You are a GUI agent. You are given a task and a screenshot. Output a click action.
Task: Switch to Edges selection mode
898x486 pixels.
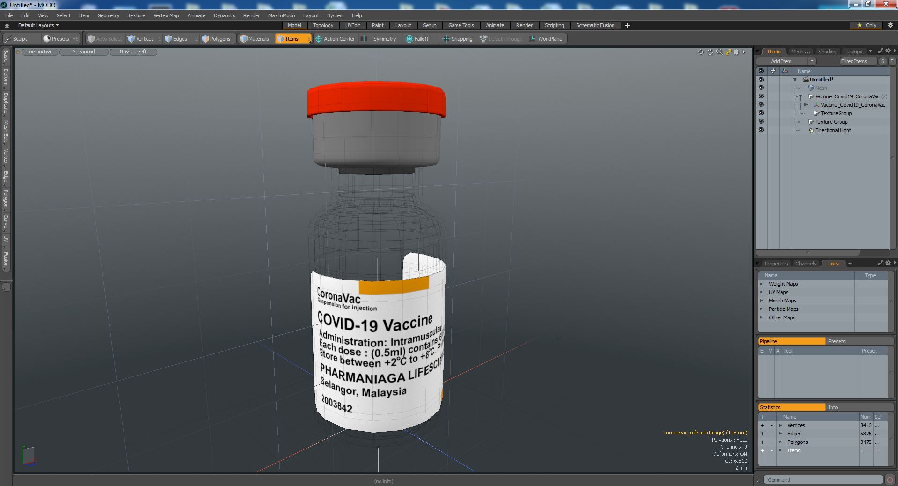(x=180, y=39)
